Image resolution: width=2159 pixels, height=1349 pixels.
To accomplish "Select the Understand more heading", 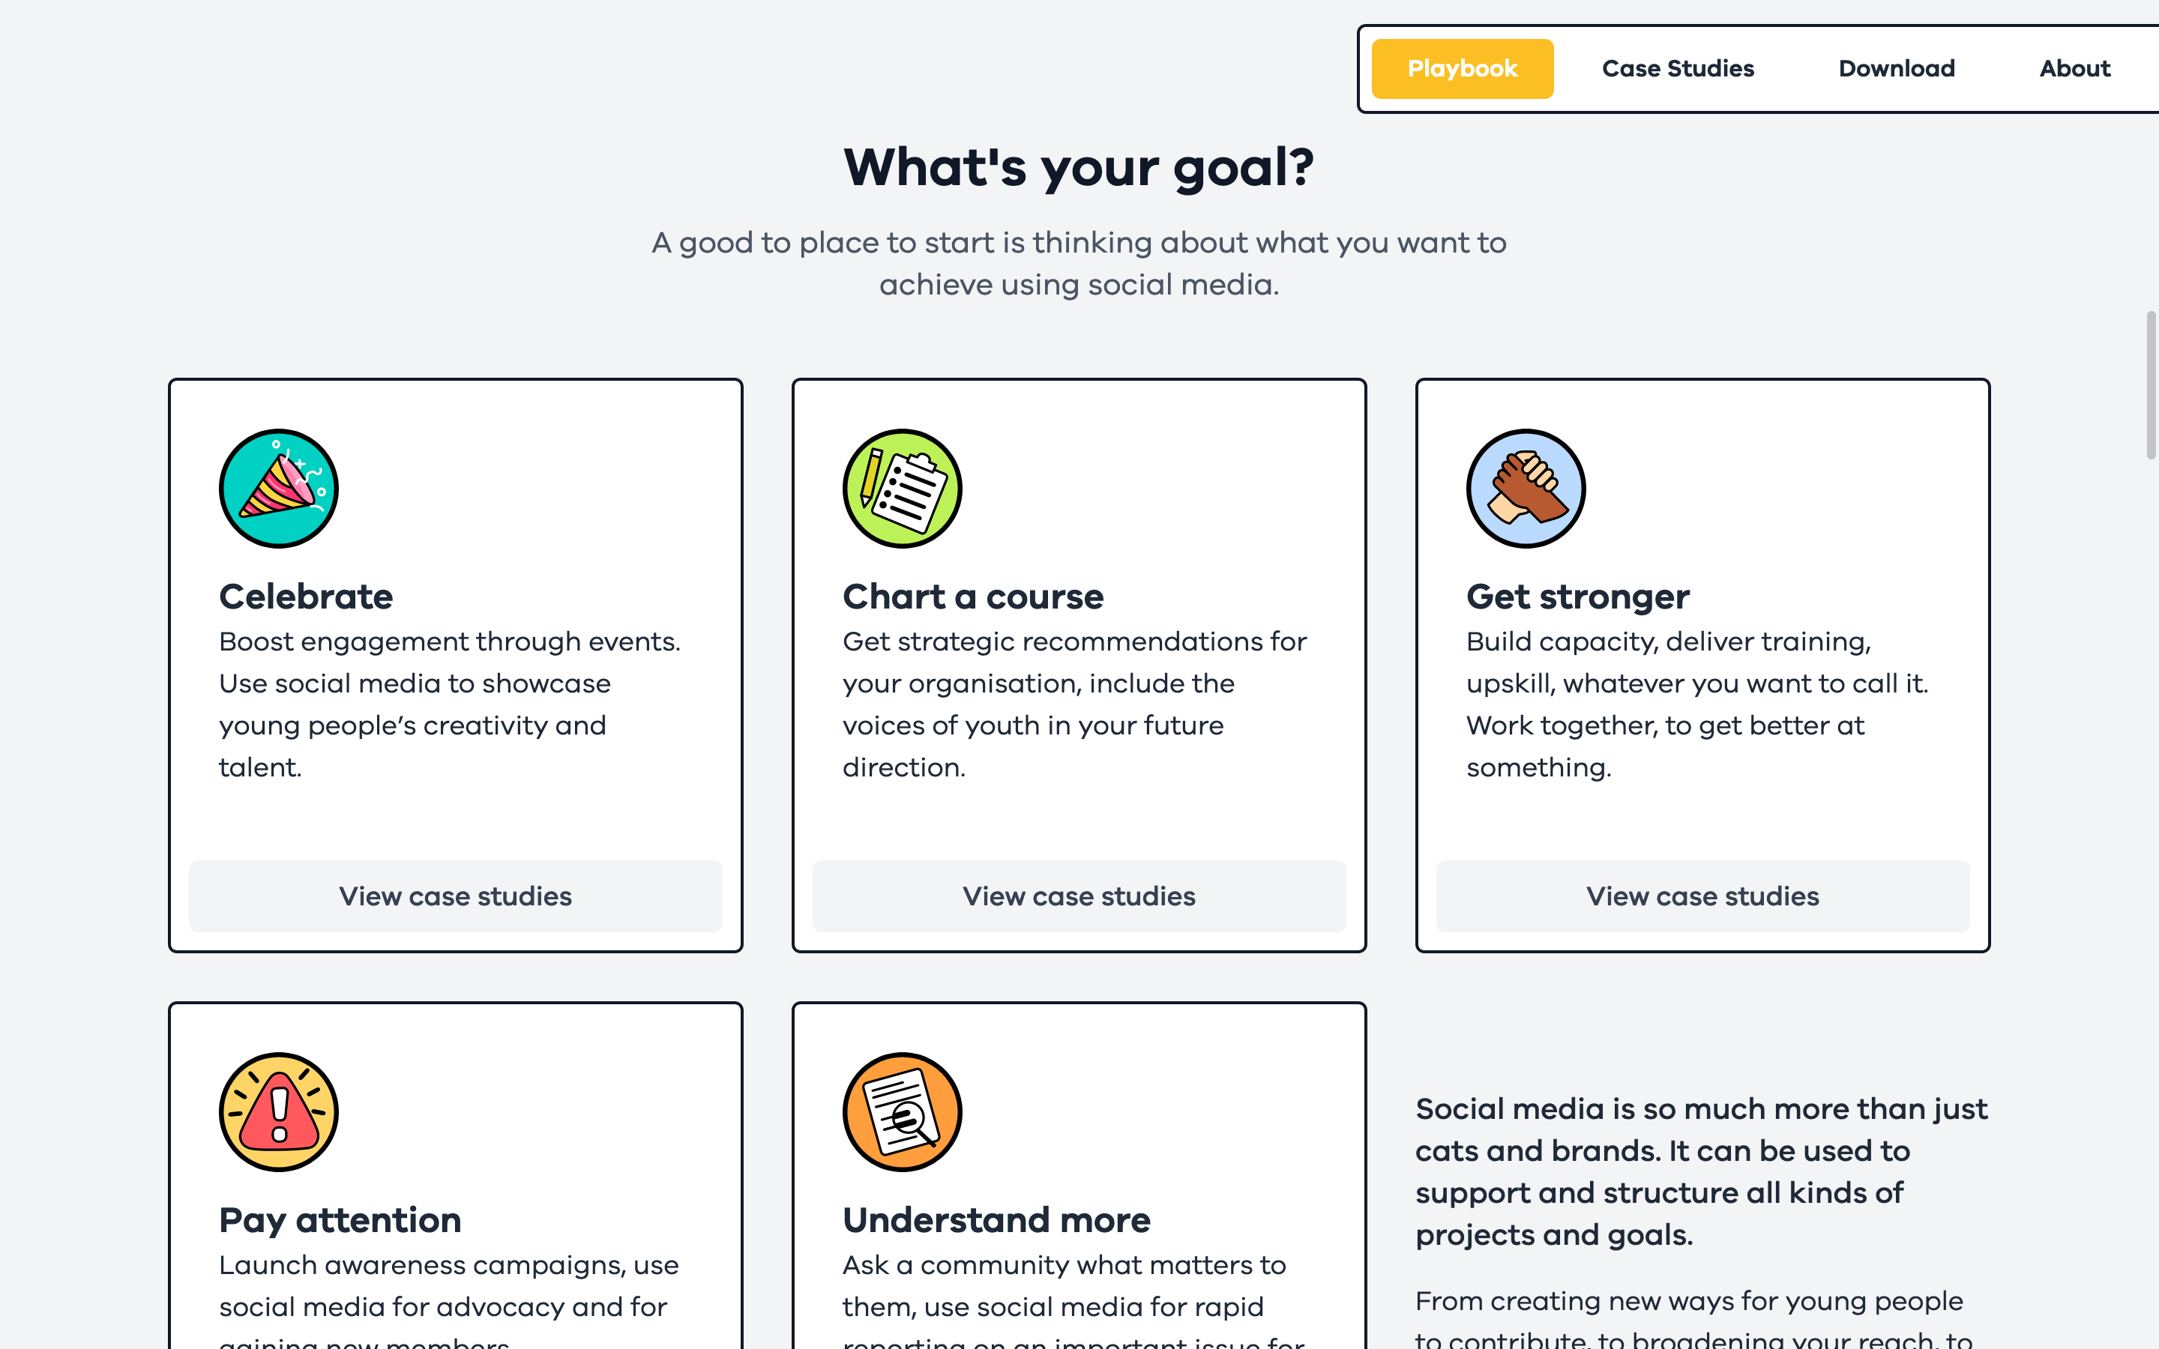I will click(996, 1219).
